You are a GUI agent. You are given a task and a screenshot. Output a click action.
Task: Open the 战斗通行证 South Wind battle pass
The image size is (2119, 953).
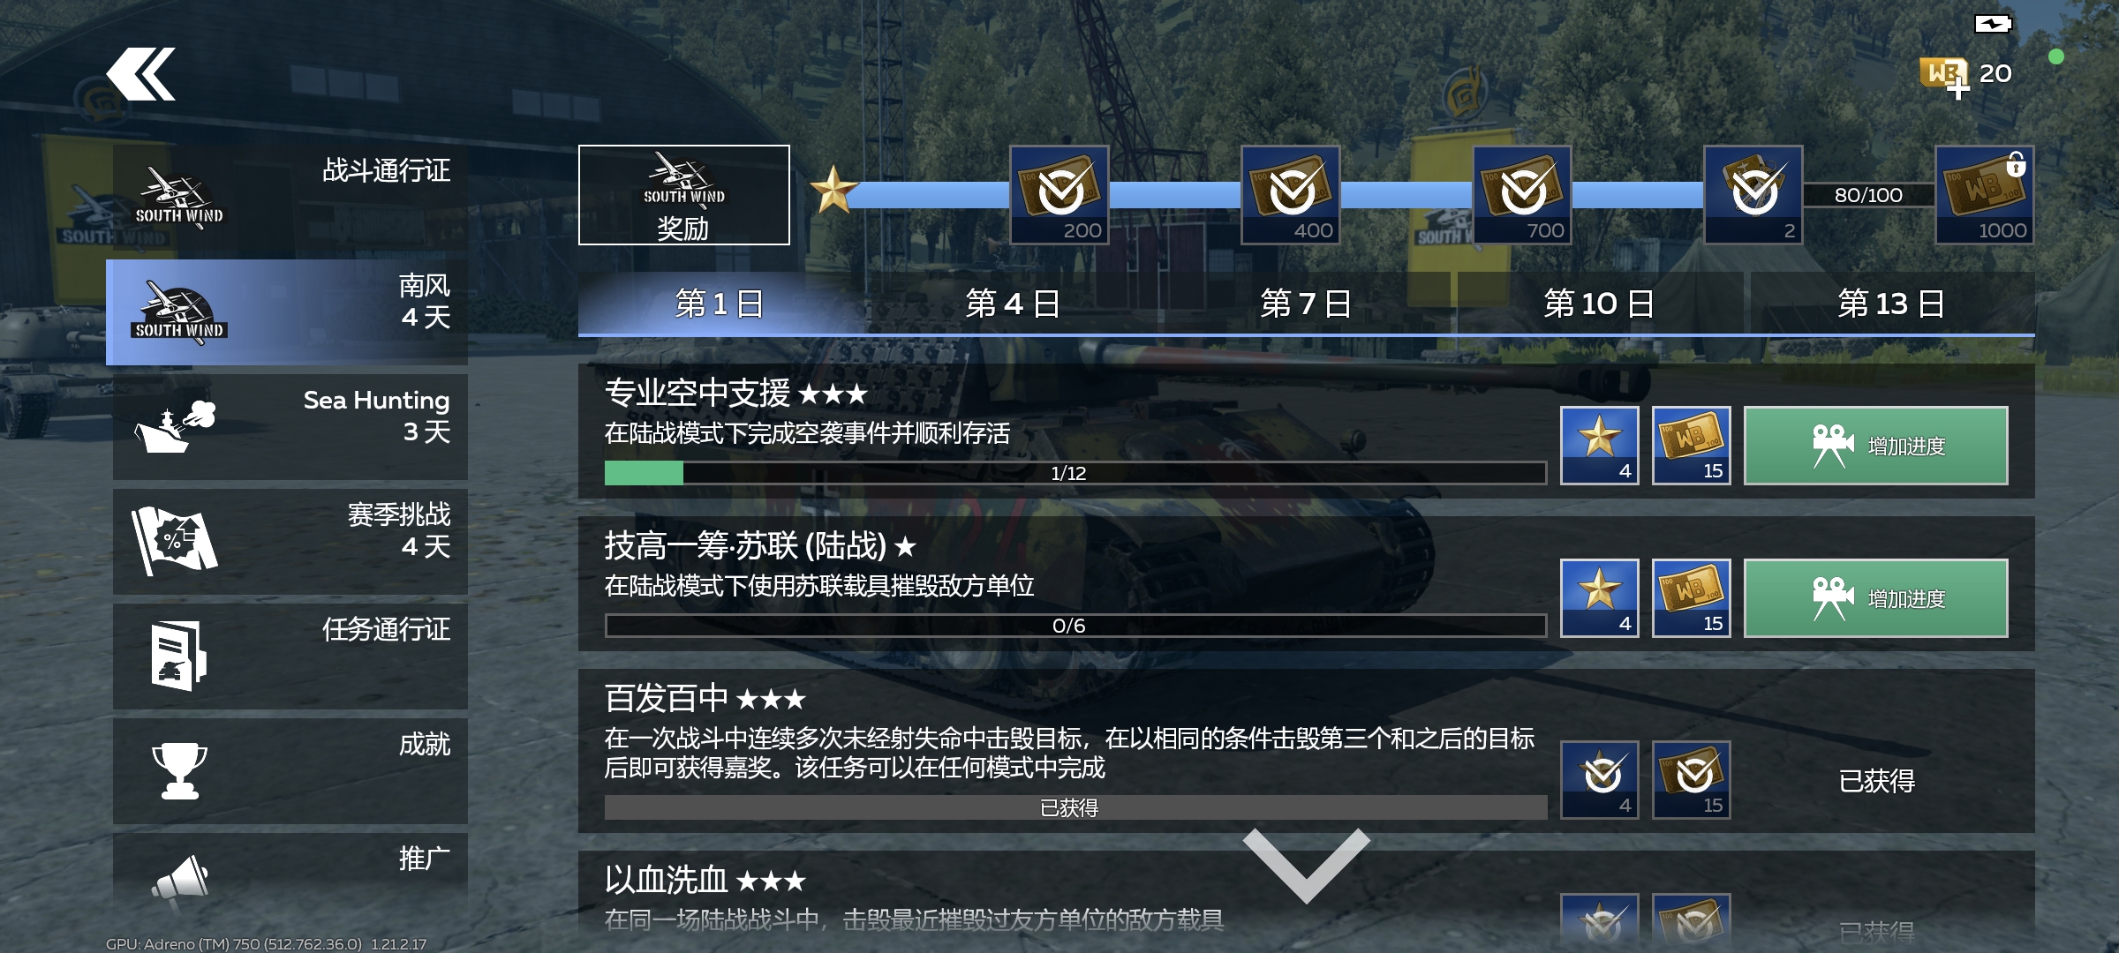click(290, 198)
